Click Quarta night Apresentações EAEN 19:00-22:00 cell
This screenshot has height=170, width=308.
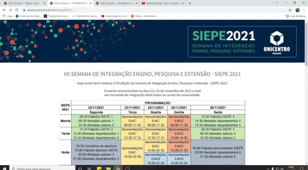click(x=156, y=159)
